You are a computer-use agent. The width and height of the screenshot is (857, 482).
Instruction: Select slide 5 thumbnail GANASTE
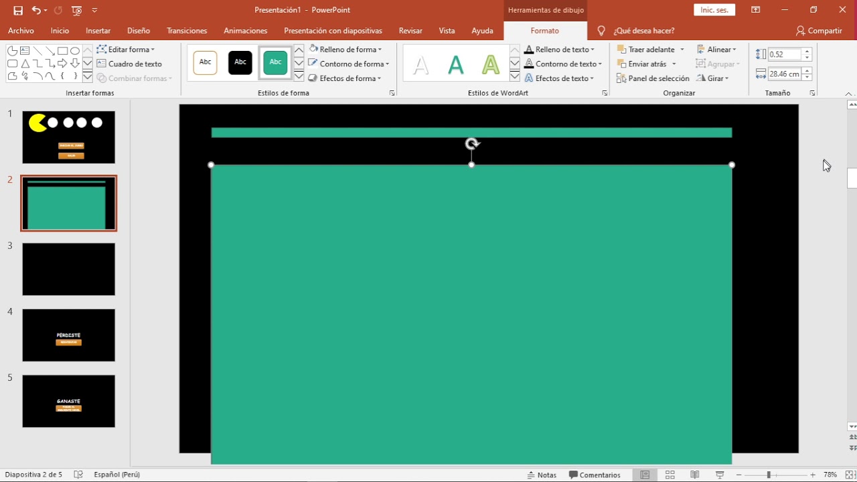coord(68,401)
